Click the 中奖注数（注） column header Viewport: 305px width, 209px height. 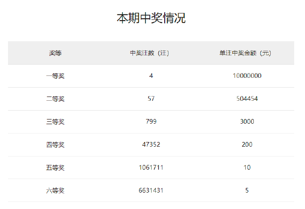[x=151, y=53]
